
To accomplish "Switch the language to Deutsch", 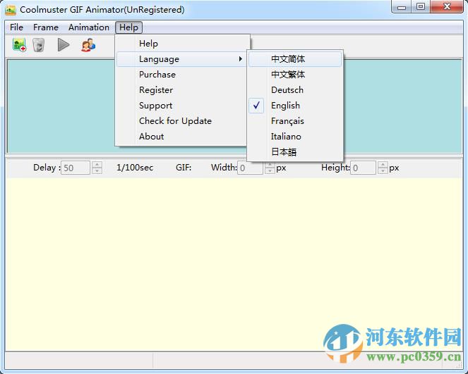I will [295, 90].
